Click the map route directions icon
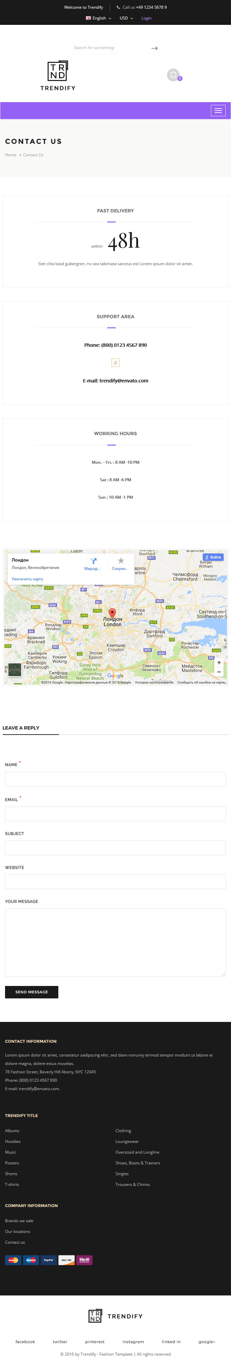This screenshot has height=1363, width=231. [x=93, y=561]
